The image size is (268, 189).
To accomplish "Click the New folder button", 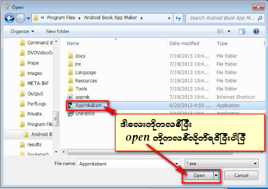I will (x=58, y=31).
